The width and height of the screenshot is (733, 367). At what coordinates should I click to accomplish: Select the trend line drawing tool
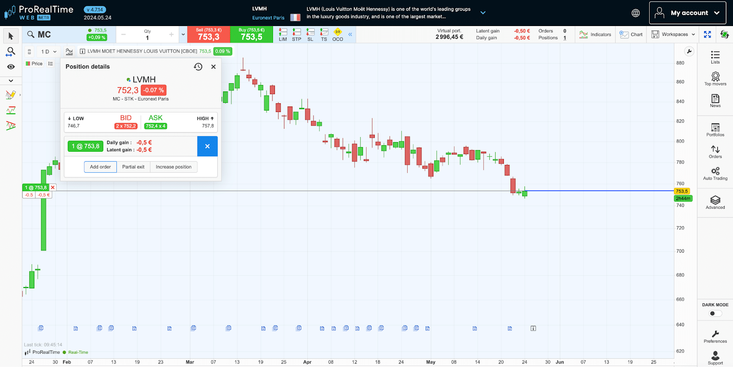(11, 110)
